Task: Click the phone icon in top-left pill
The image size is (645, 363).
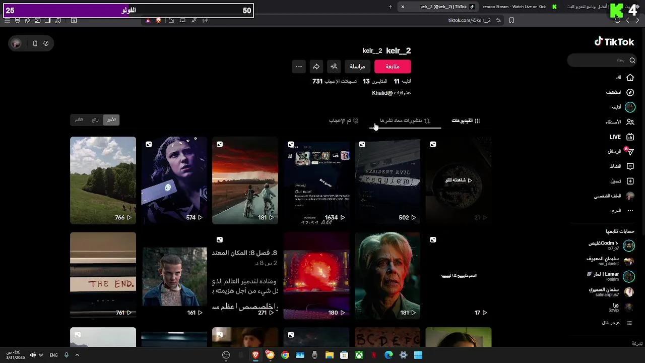Action: click(35, 43)
